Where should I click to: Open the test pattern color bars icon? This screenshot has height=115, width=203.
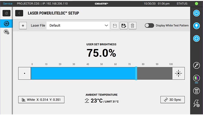[196, 78]
